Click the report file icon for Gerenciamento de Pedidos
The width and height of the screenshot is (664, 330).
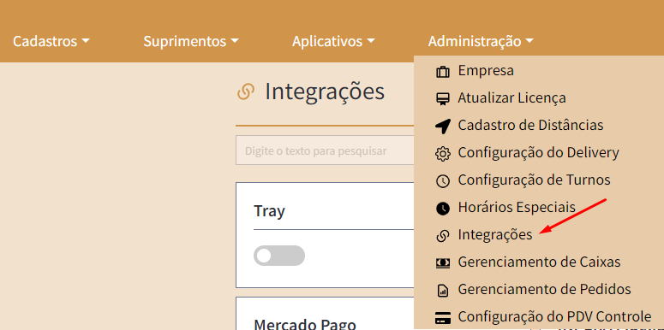click(x=443, y=291)
